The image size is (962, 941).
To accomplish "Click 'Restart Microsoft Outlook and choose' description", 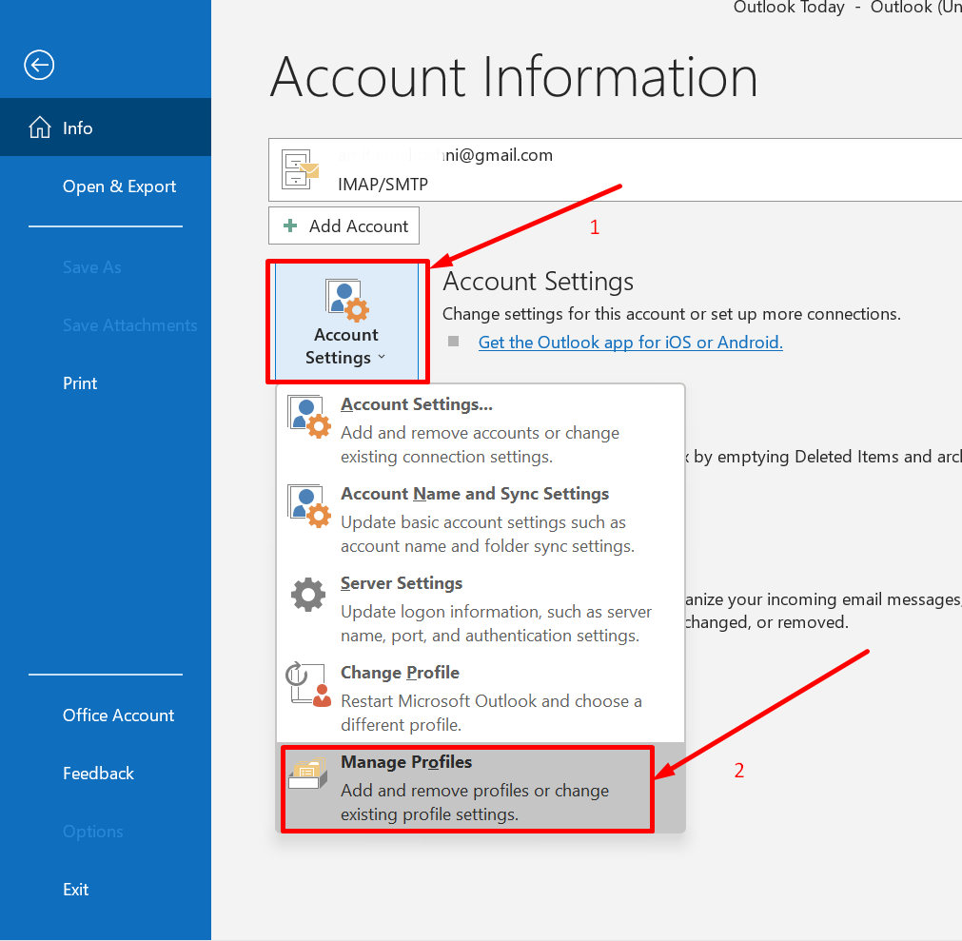I will tap(491, 713).
